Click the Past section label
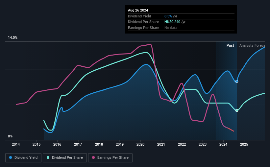This screenshot has width=270, height=167. (230, 45)
